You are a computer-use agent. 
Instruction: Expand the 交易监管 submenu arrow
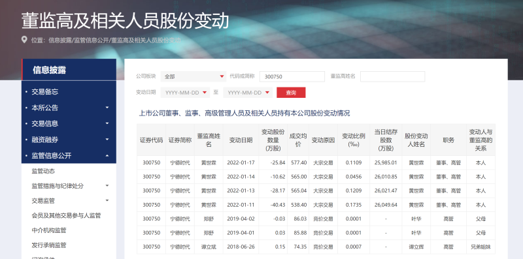[x=107, y=200]
